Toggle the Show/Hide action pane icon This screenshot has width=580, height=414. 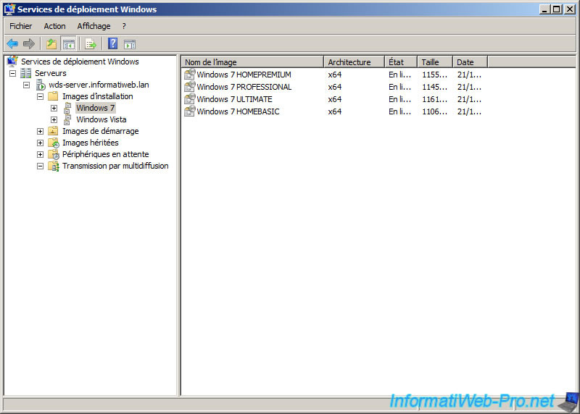pyautogui.click(x=130, y=44)
